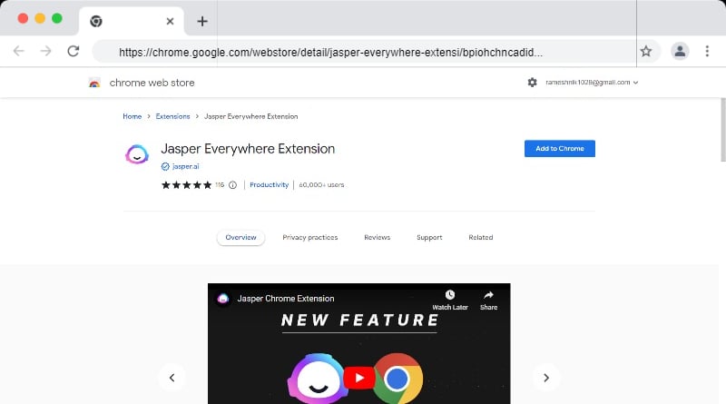
Task: Open a new tab with plus button
Action: (202, 21)
